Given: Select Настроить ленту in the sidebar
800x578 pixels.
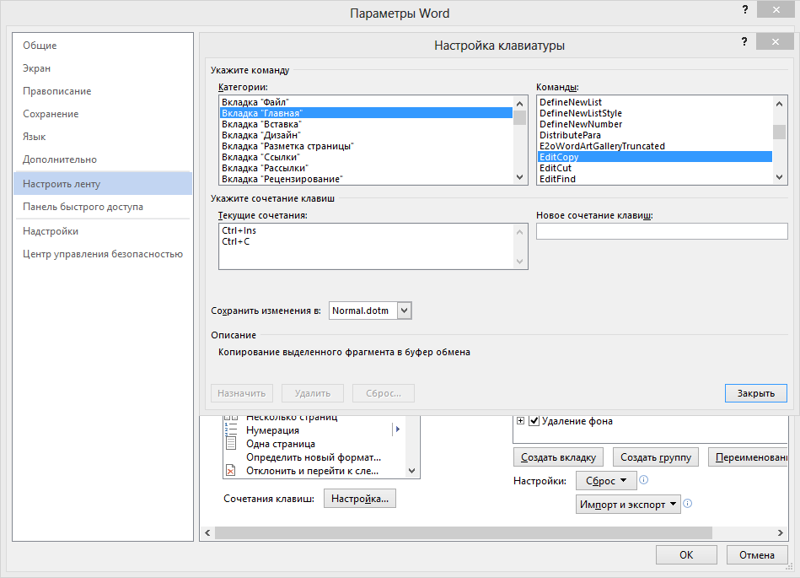Looking at the screenshot, I should pyautogui.click(x=102, y=184).
